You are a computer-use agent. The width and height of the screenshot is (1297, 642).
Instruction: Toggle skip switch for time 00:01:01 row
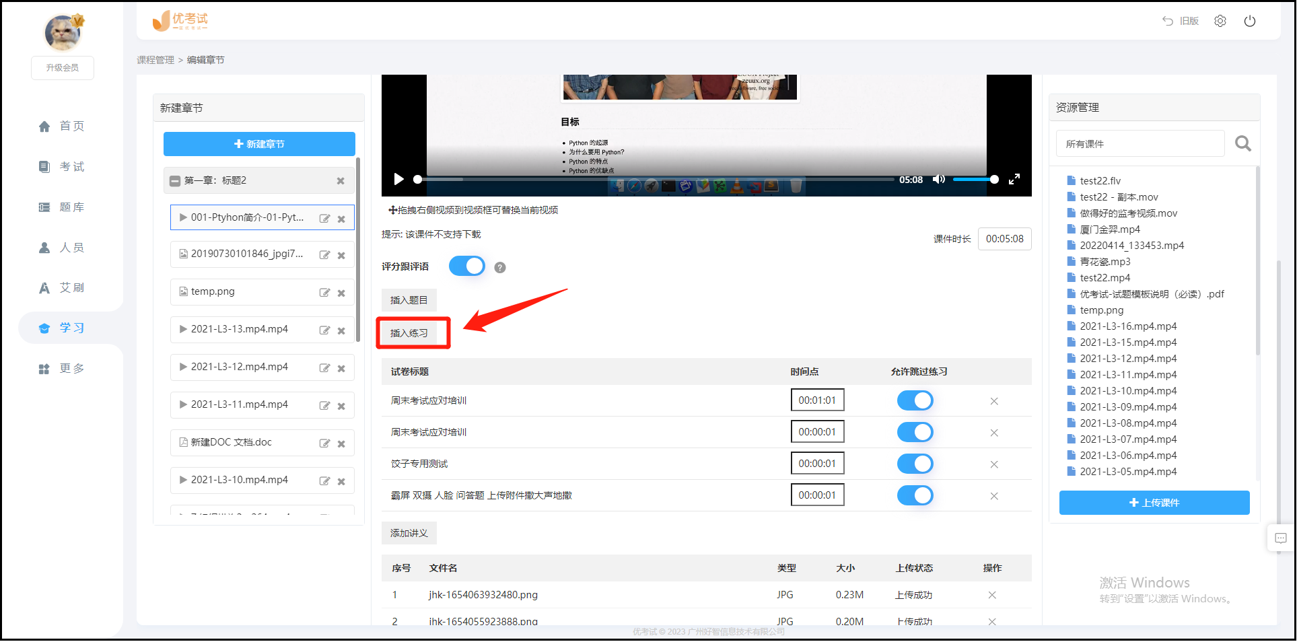915,400
